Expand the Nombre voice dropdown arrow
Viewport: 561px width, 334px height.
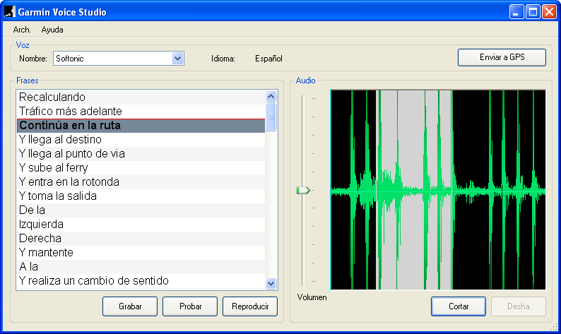pos(177,59)
